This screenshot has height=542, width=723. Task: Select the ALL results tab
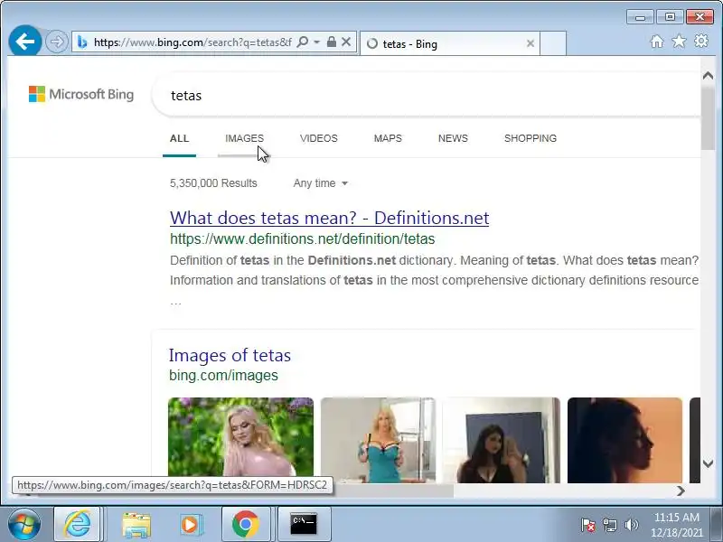[179, 138]
